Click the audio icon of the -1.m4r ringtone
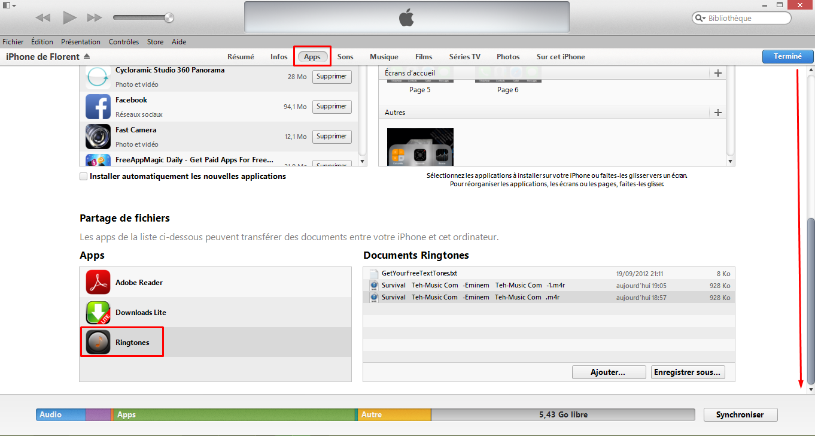The height and width of the screenshot is (436, 815). [374, 286]
